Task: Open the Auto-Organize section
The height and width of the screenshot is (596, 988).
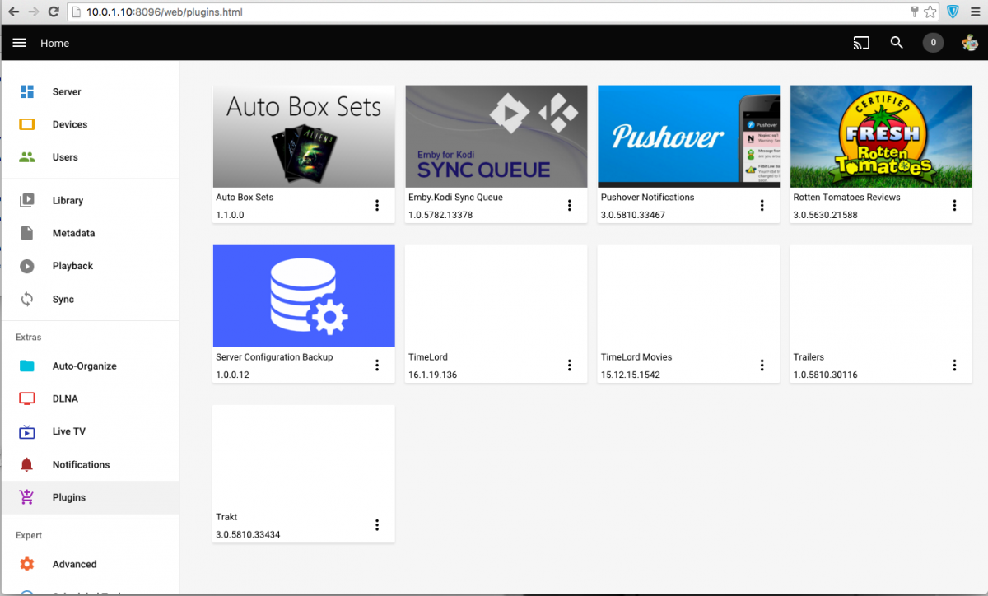Action: pos(84,366)
